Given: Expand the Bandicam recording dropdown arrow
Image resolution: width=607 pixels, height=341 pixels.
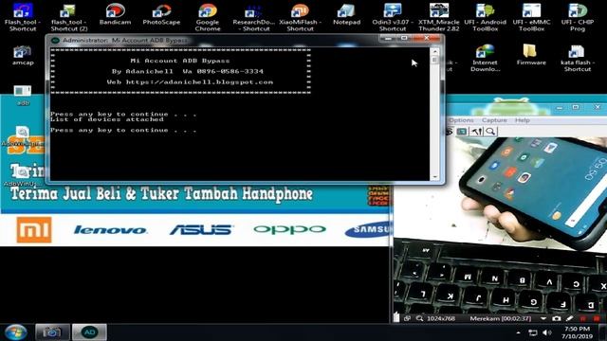Looking at the screenshot, I should 543,318.
